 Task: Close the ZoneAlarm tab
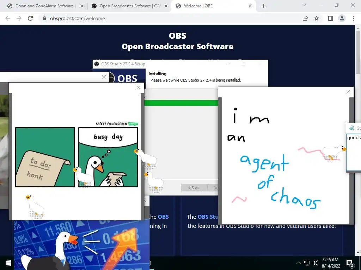pyautogui.click(x=82, y=6)
